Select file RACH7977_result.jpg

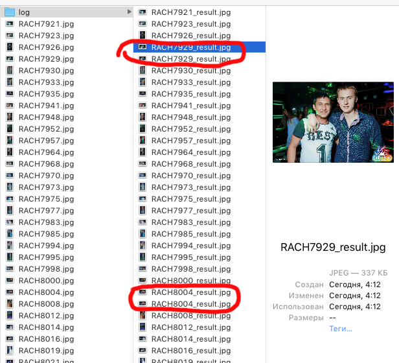(191, 211)
